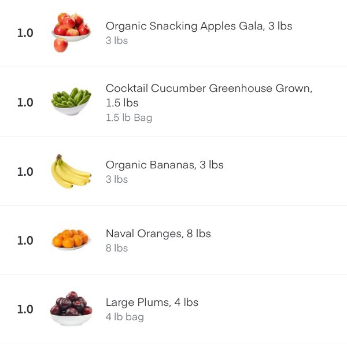Click the 4 lb bag subtitle
Viewport: 347px width, 347px height.
point(125,317)
